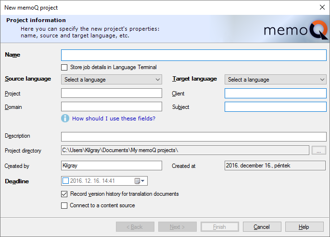This screenshot has height=237, width=330.
Task: Click the deadline date text 2016. 12. 16. 14:41
Action: tap(92, 181)
